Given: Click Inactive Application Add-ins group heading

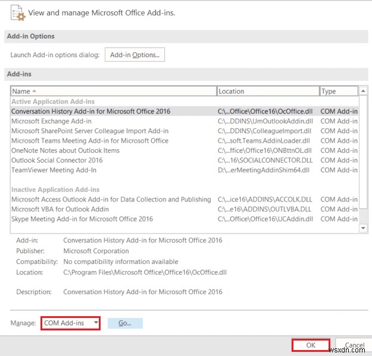Looking at the screenshot, I should coord(55,190).
